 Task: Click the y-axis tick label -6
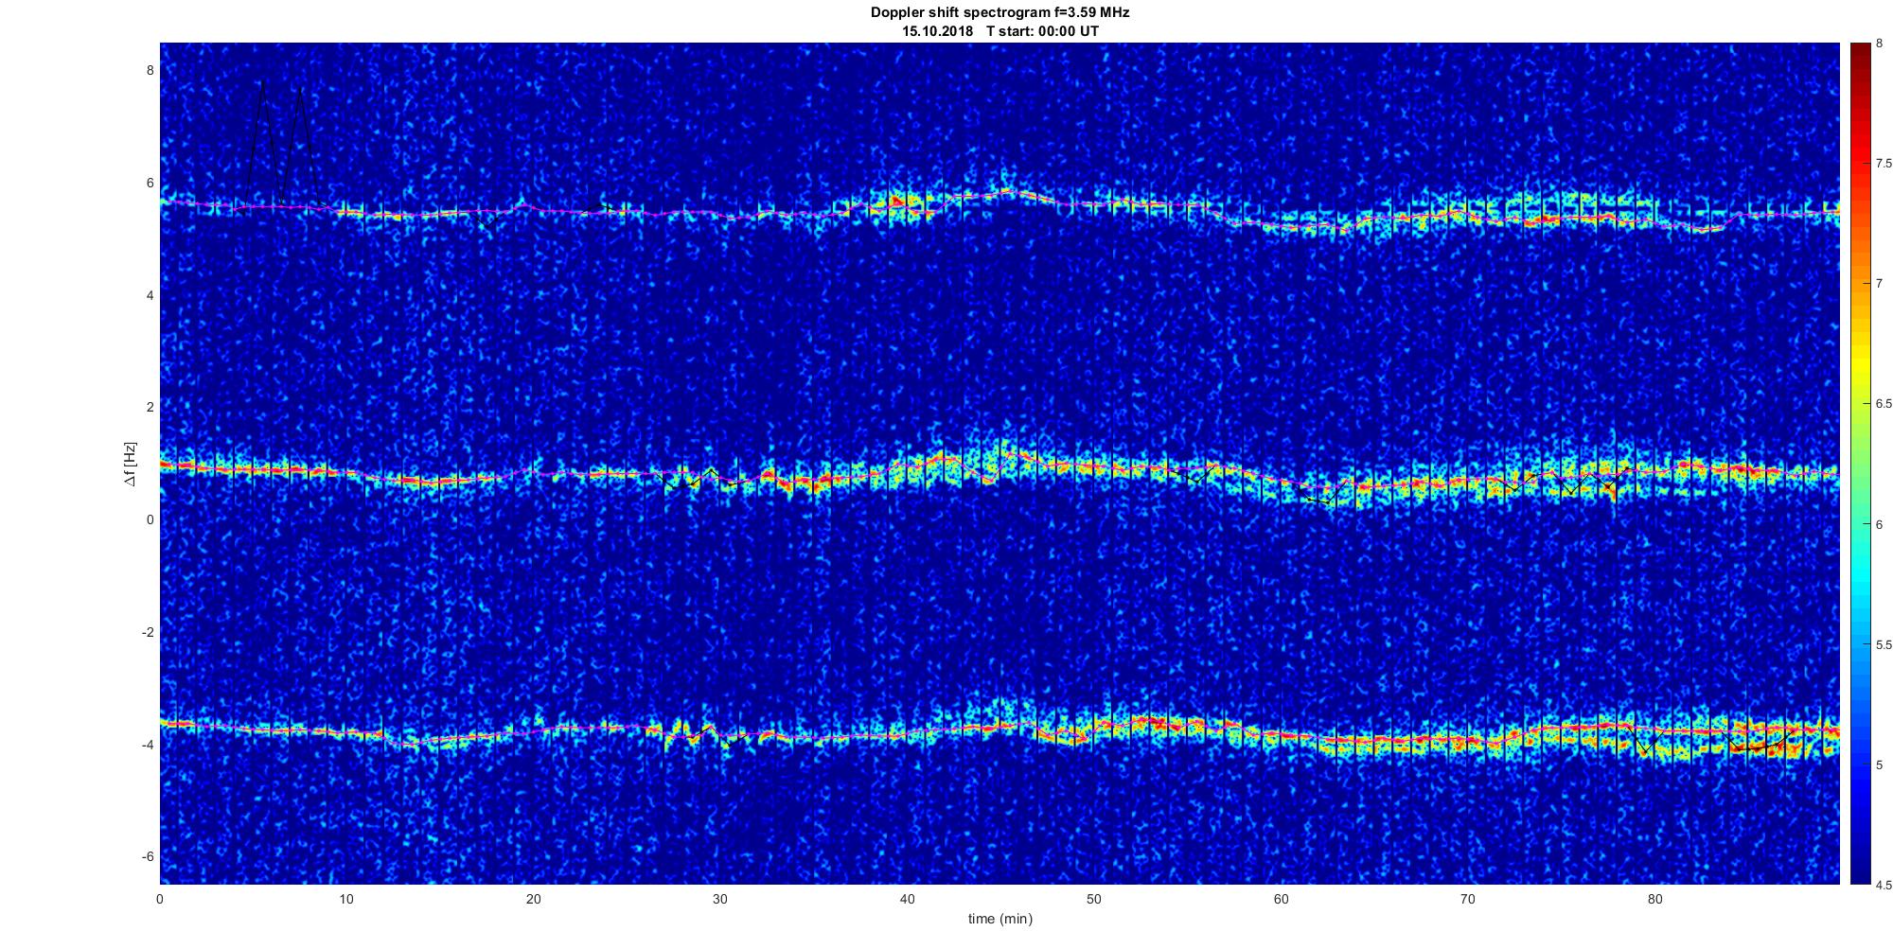coord(148,856)
